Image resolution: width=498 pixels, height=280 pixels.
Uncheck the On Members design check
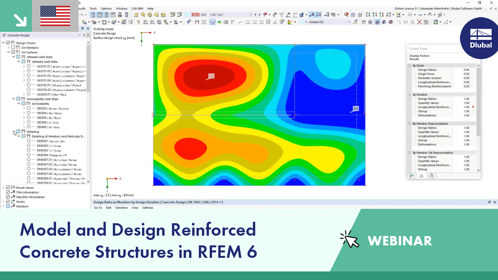click(x=13, y=47)
